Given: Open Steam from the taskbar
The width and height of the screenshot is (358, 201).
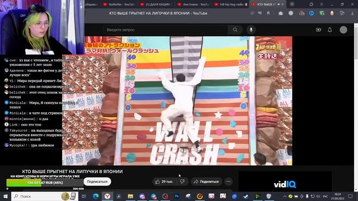Looking at the screenshot, I should [246, 196].
